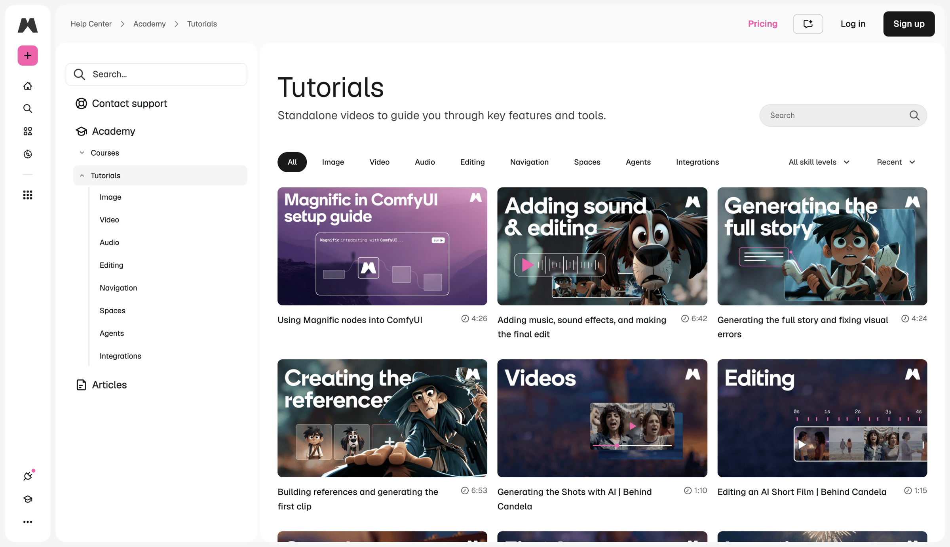Expand the Courses section chevron
Image resolution: width=950 pixels, height=547 pixels.
(x=82, y=153)
